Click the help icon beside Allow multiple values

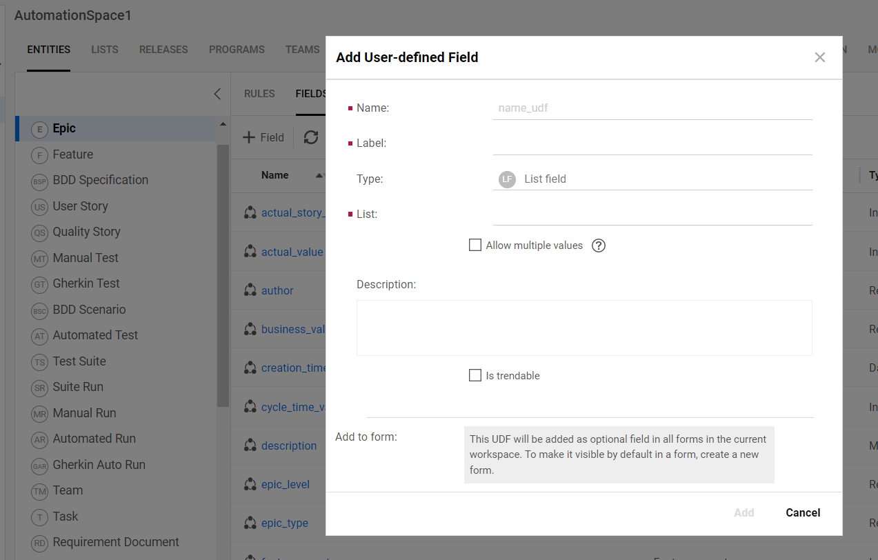[x=599, y=246]
